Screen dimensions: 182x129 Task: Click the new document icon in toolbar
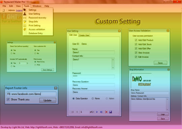[3, 10]
